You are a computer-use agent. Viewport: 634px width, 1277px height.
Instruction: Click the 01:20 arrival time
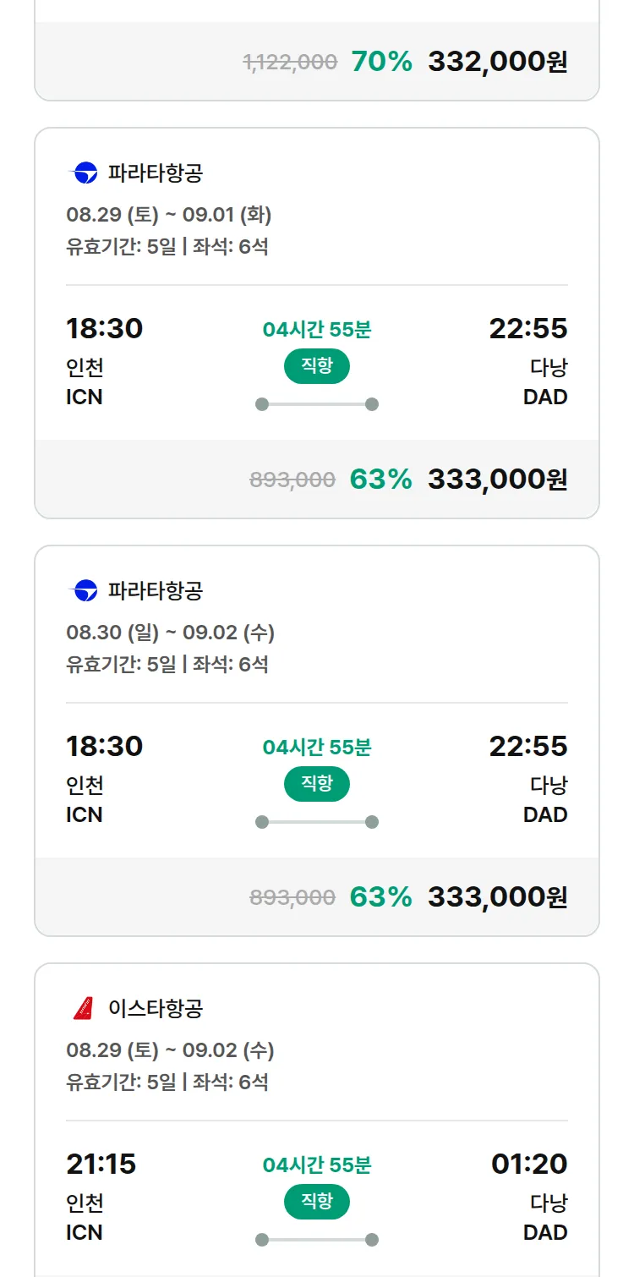point(529,1164)
